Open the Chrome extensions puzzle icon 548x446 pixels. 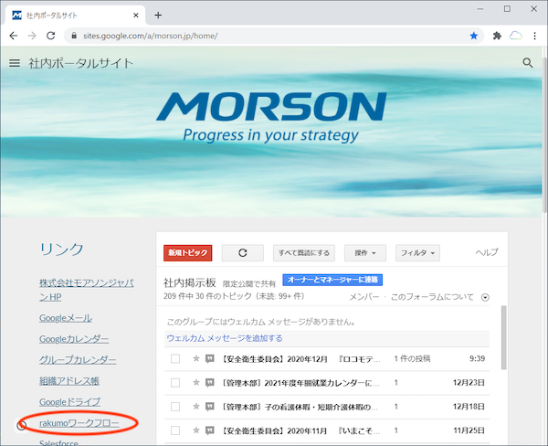[497, 36]
